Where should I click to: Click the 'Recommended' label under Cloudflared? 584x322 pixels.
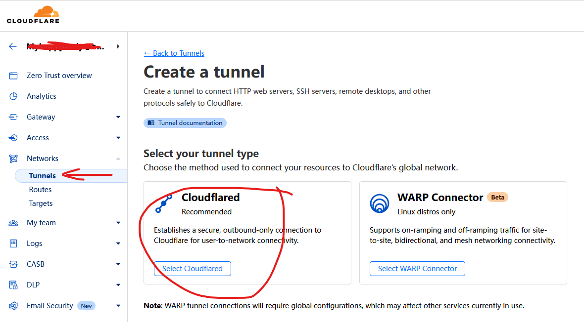(x=207, y=212)
